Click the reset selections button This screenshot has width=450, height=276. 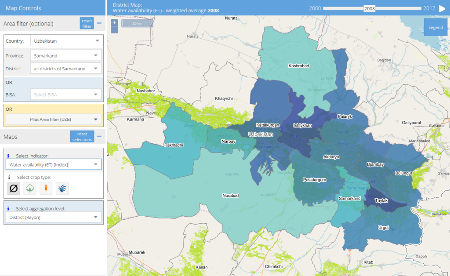click(82, 137)
